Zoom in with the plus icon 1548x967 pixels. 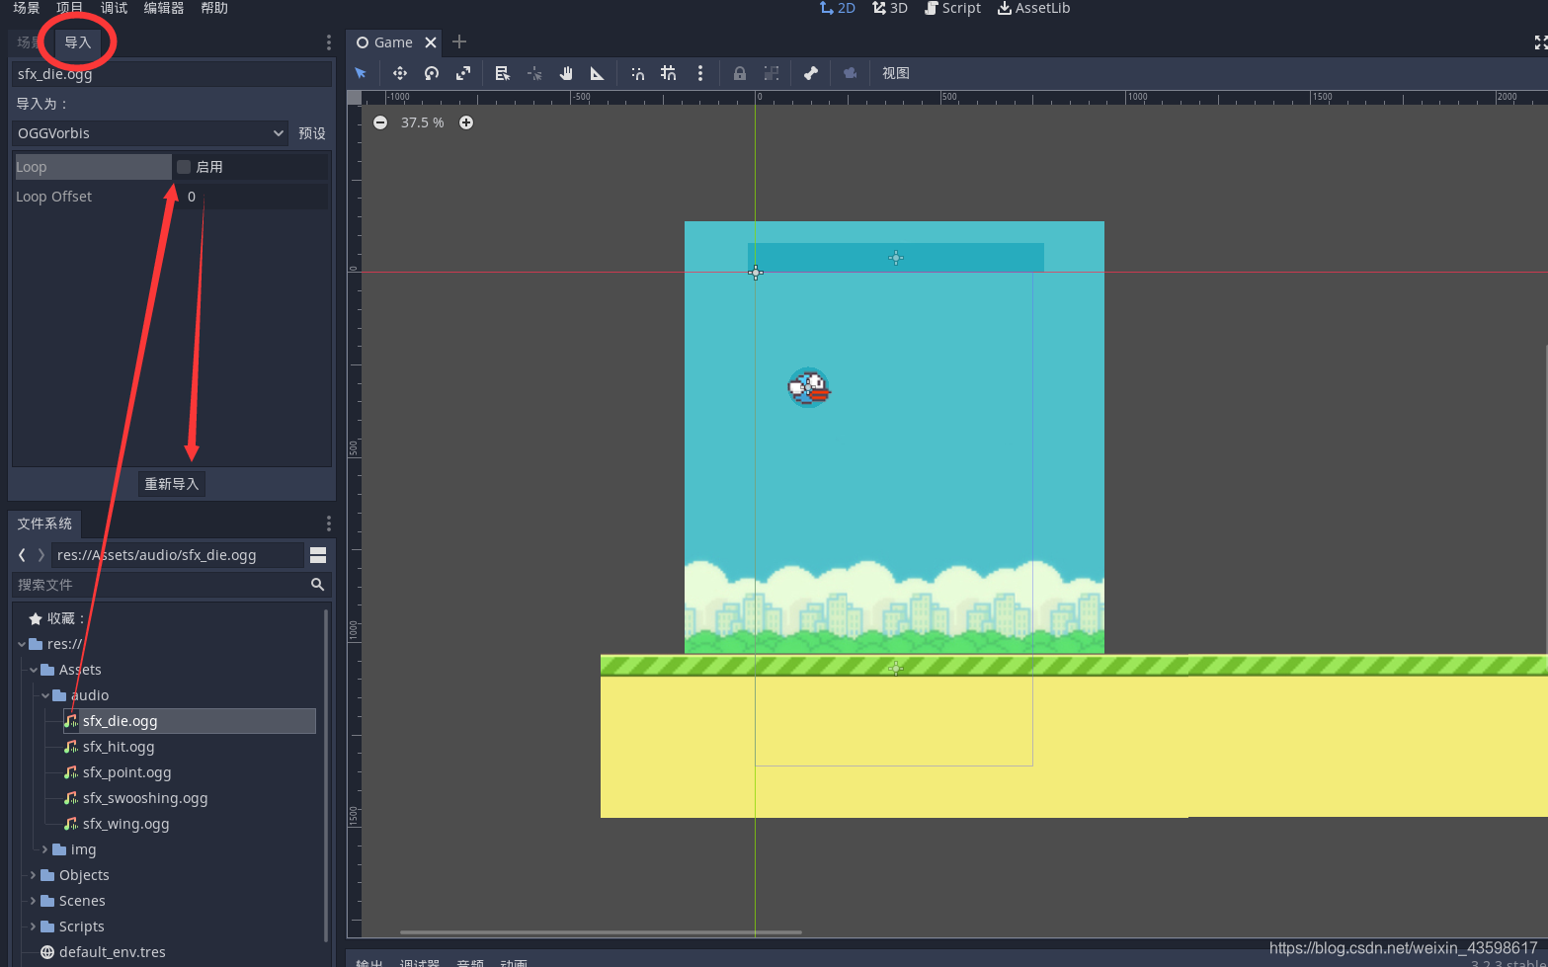[x=466, y=122]
